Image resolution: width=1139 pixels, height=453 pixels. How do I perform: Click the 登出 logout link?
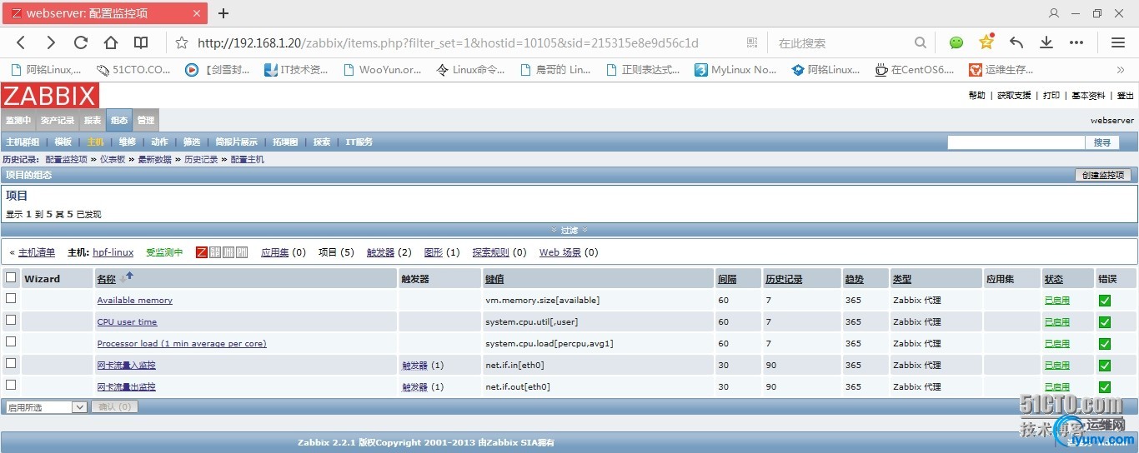[1126, 96]
